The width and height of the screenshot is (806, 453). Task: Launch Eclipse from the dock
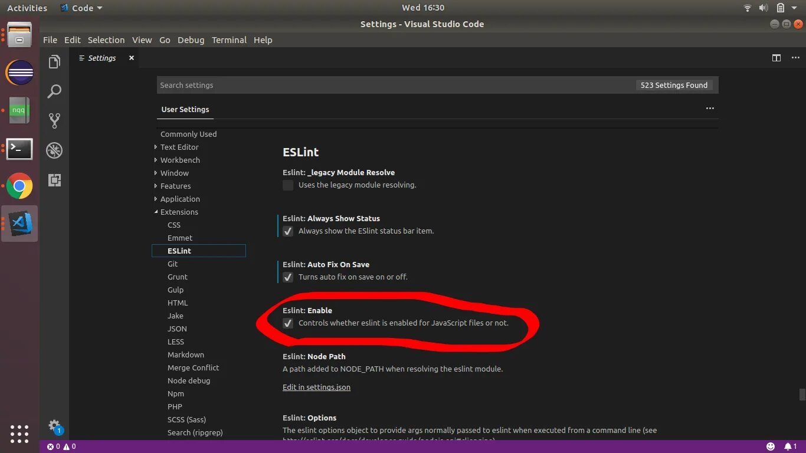click(x=19, y=73)
